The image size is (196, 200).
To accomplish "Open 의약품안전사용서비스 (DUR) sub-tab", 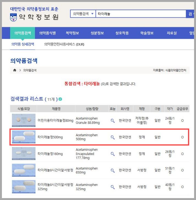I will (x=64, y=44).
